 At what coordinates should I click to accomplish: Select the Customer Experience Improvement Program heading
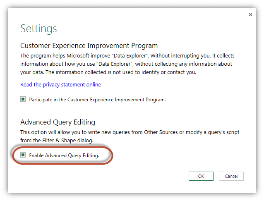[89, 45]
